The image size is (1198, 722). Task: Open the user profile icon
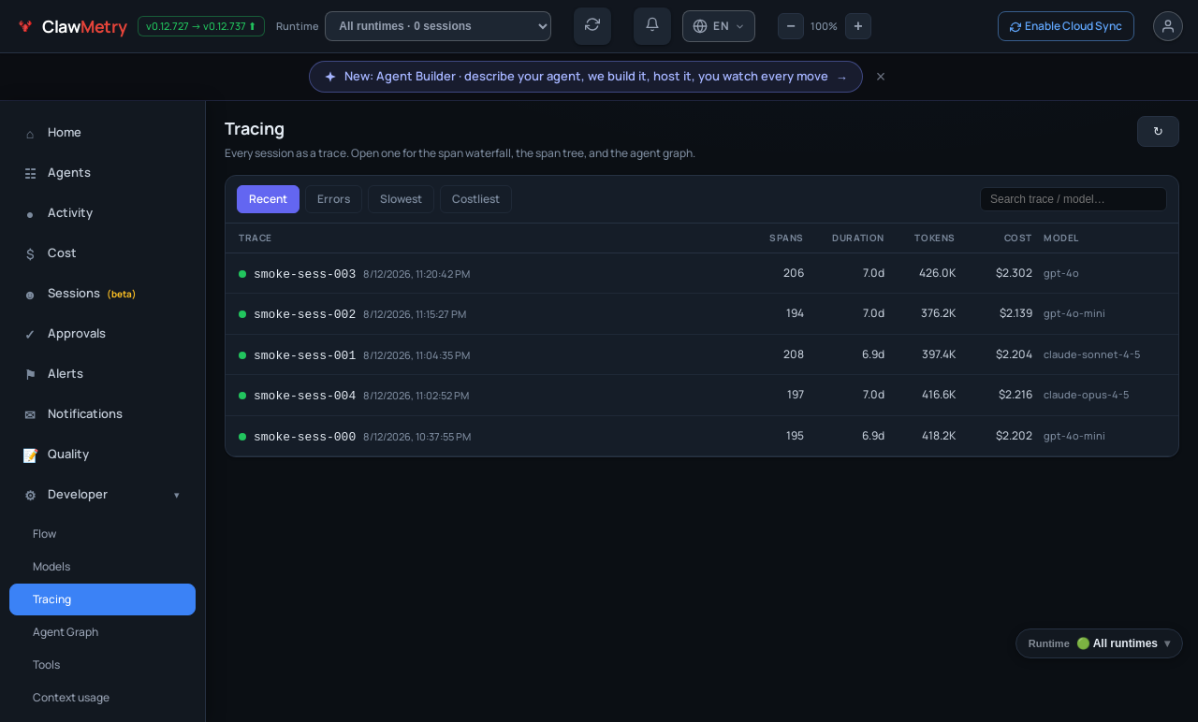click(1168, 26)
